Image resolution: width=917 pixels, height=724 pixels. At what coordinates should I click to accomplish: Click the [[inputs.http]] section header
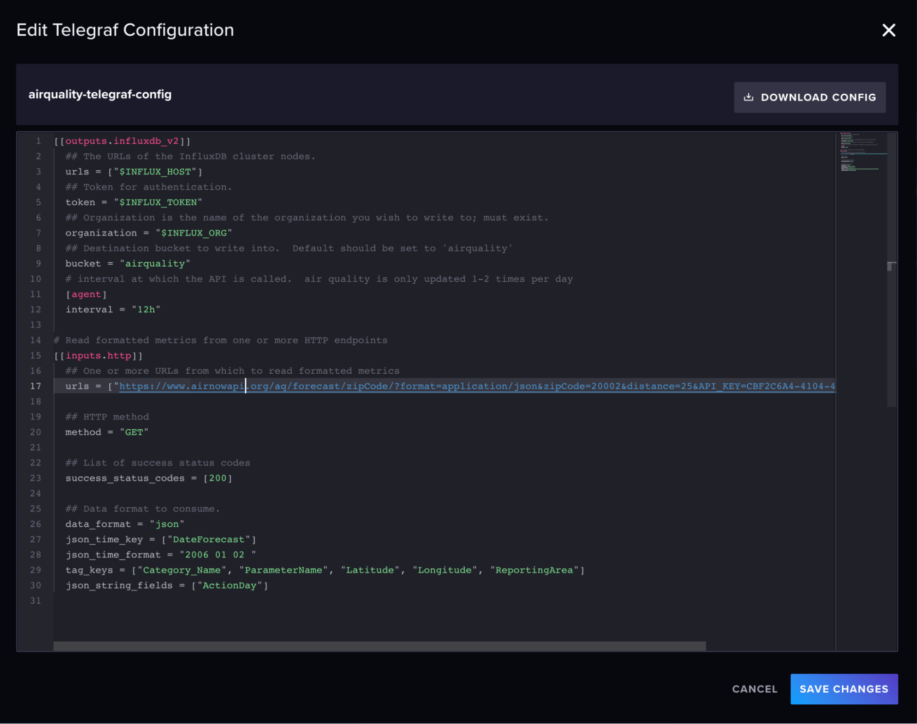click(x=98, y=356)
